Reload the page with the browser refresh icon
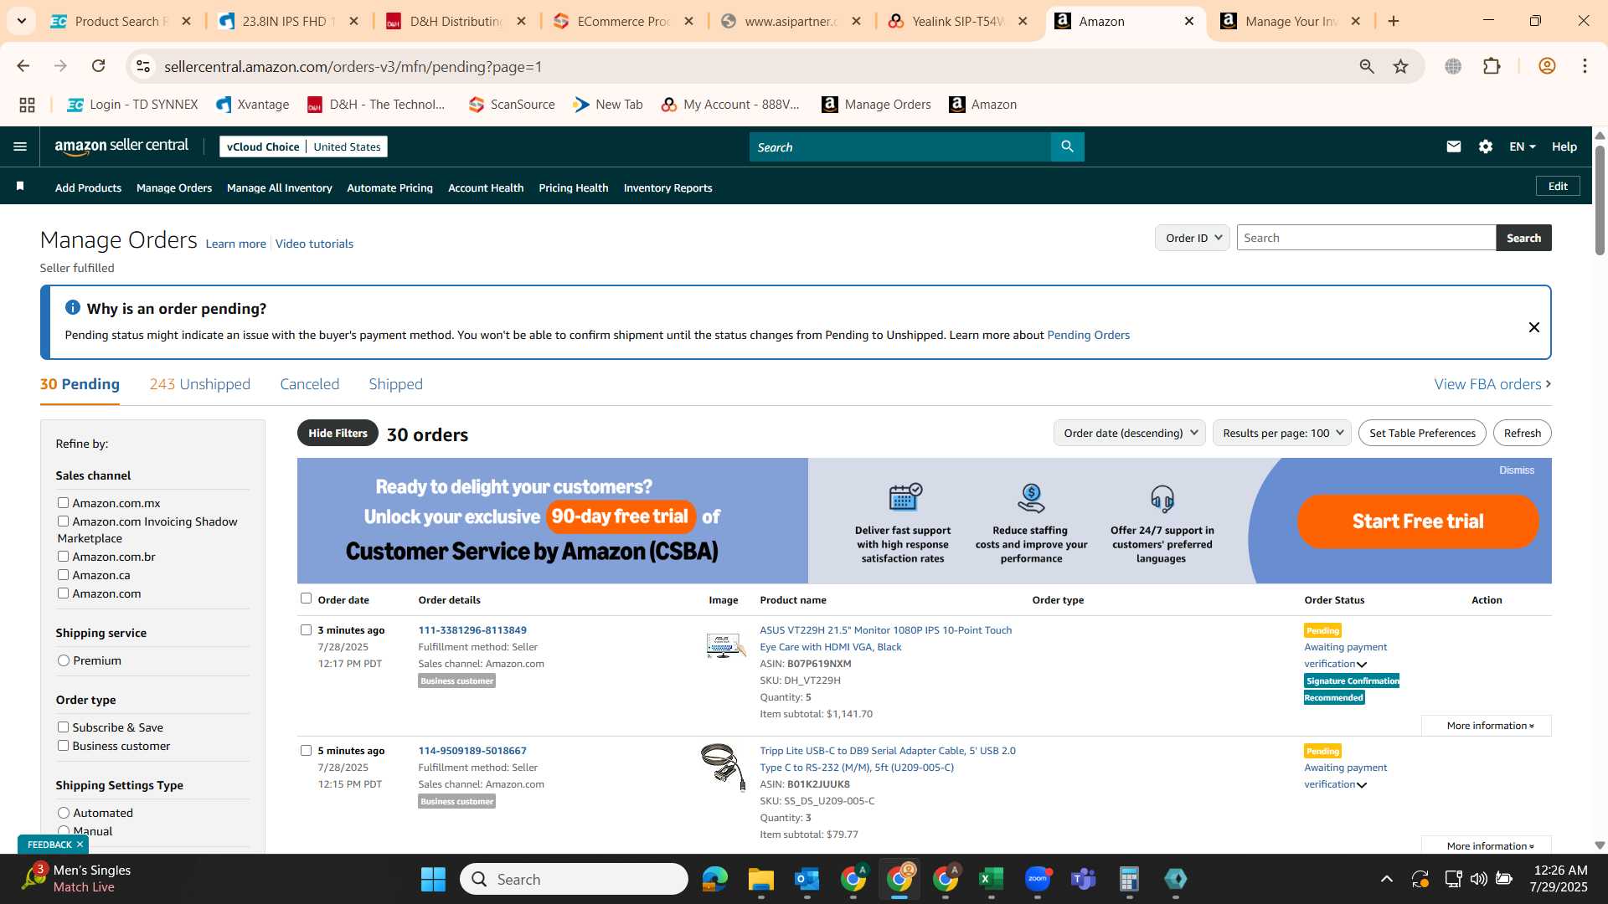Screen dimensions: 1608x904 tap(98, 66)
